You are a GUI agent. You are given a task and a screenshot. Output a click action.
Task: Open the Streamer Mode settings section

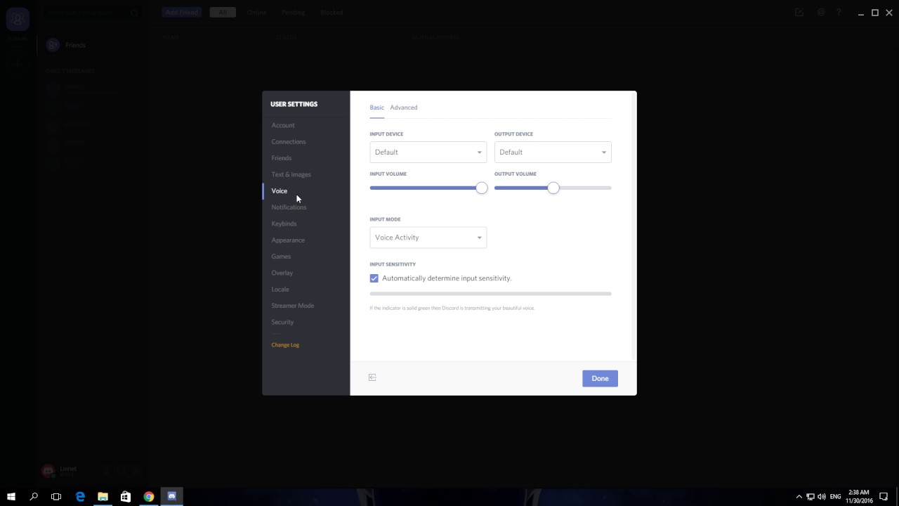tap(293, 306)
